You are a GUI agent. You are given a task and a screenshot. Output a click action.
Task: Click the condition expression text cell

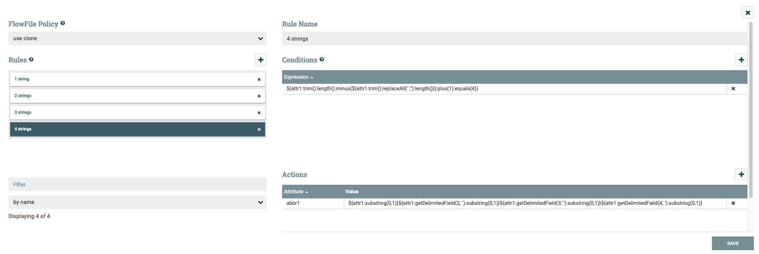pos(504,89)
